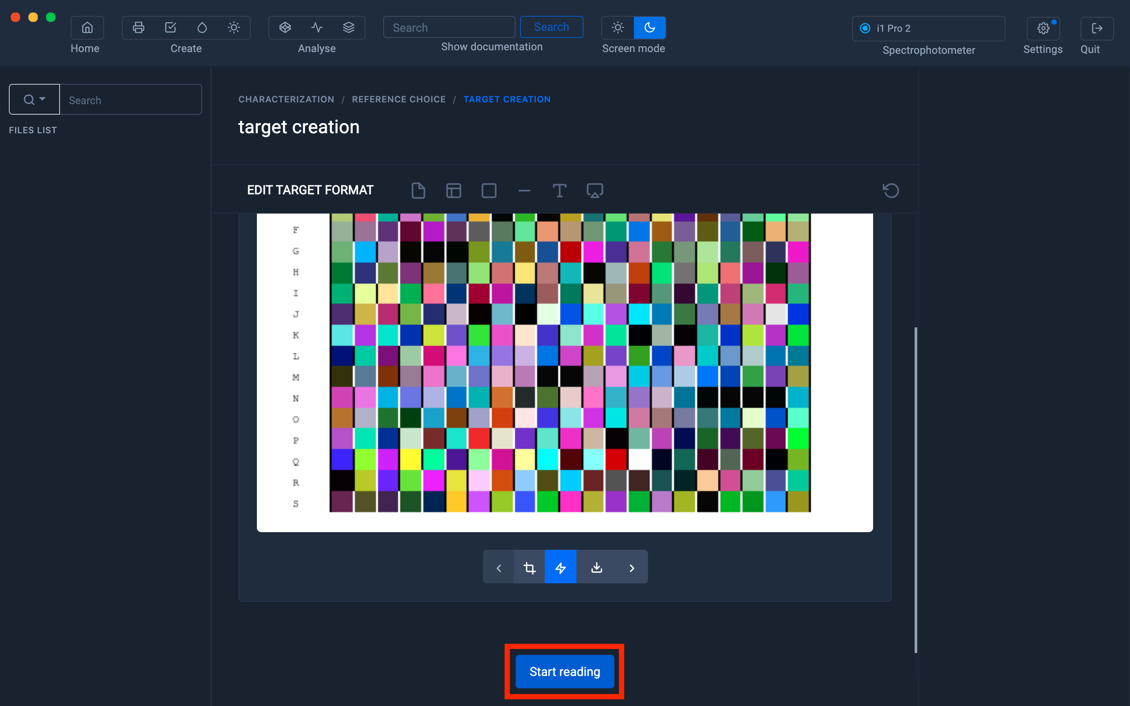Click the documentation Search button
Image resolution: width=1130 pixels, height=706 pixels.
[551, 27]
